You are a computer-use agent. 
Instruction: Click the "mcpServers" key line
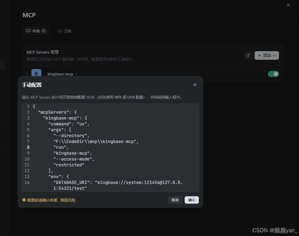coord(57,112)
